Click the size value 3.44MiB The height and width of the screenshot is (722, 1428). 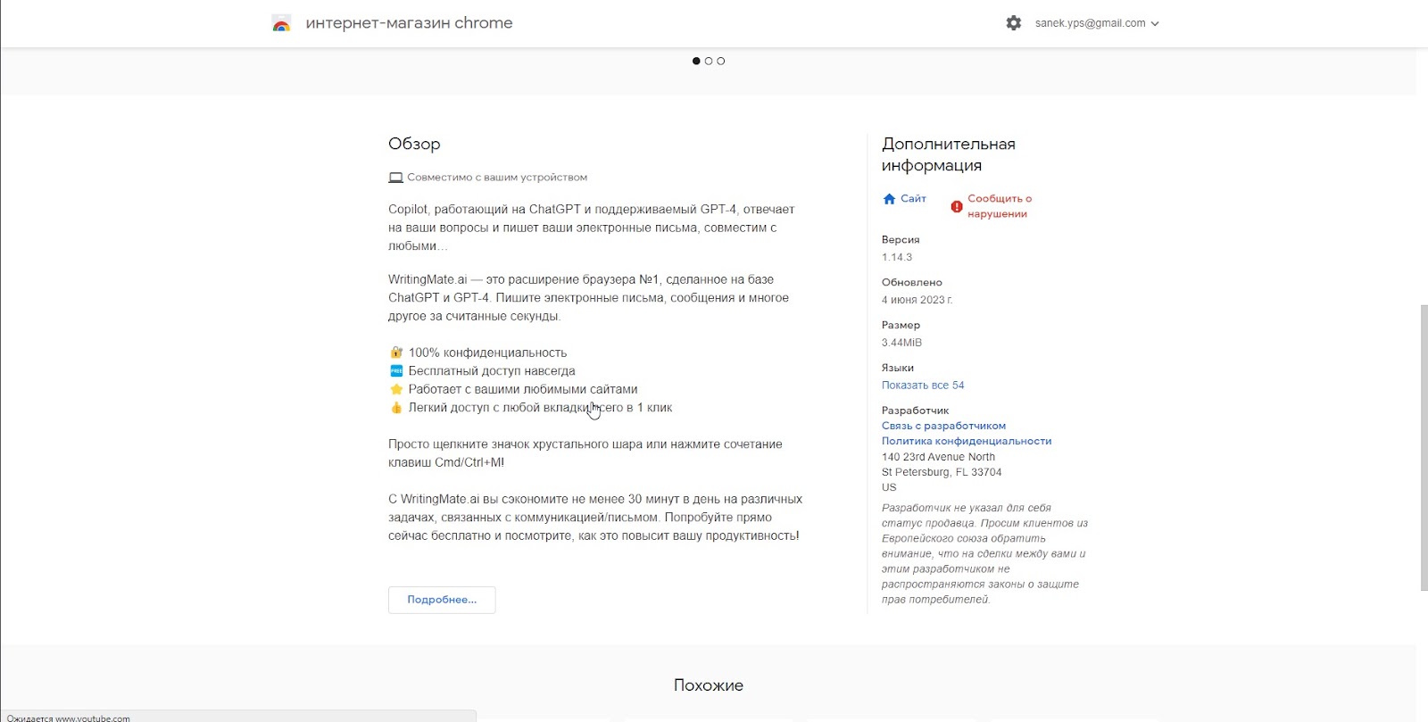coord(901,343)
